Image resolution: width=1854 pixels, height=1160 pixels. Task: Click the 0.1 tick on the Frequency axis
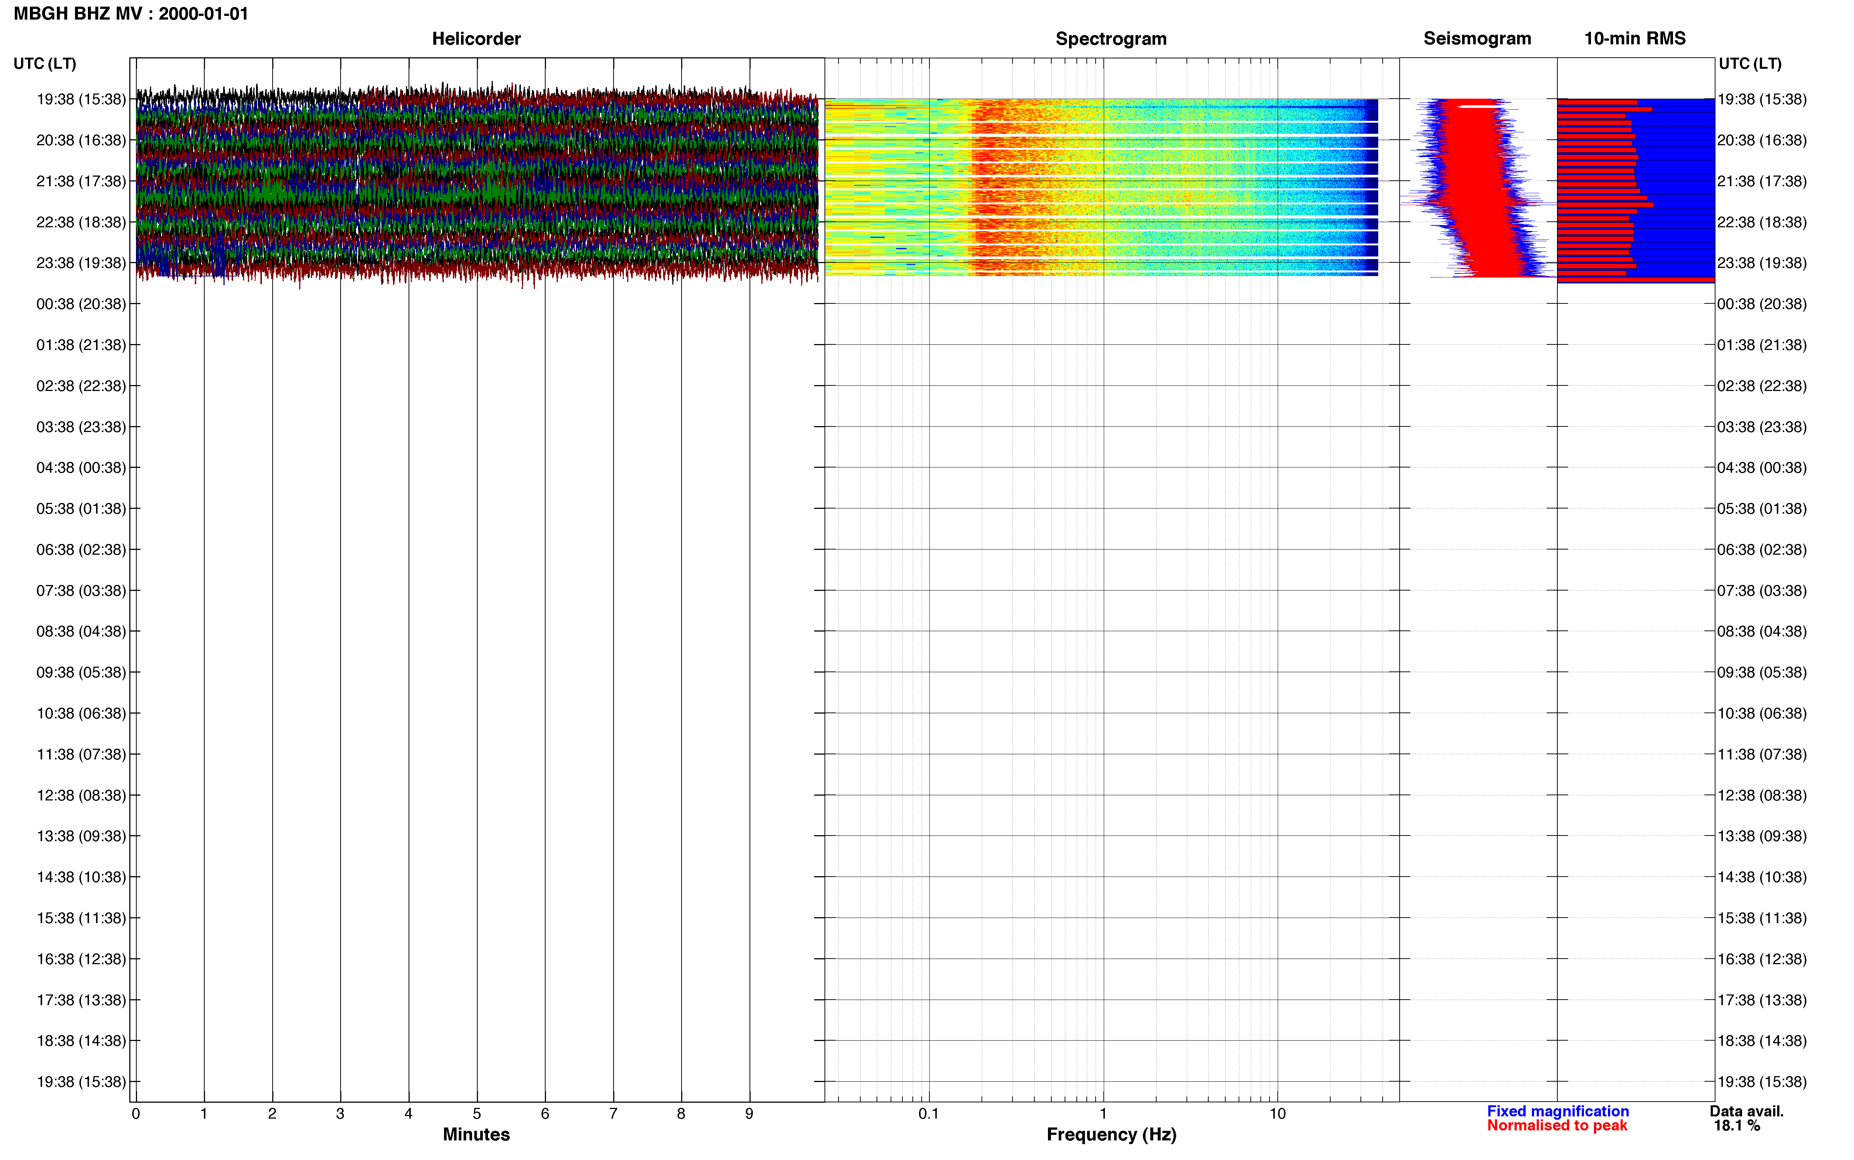pos(929,1114)
